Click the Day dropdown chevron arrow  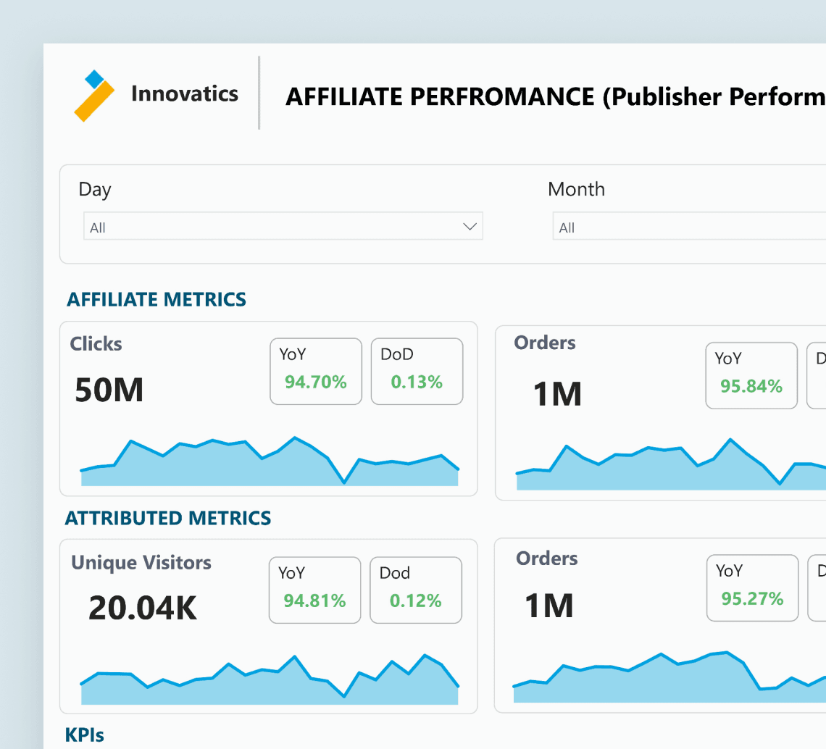(x=470, y=227)
